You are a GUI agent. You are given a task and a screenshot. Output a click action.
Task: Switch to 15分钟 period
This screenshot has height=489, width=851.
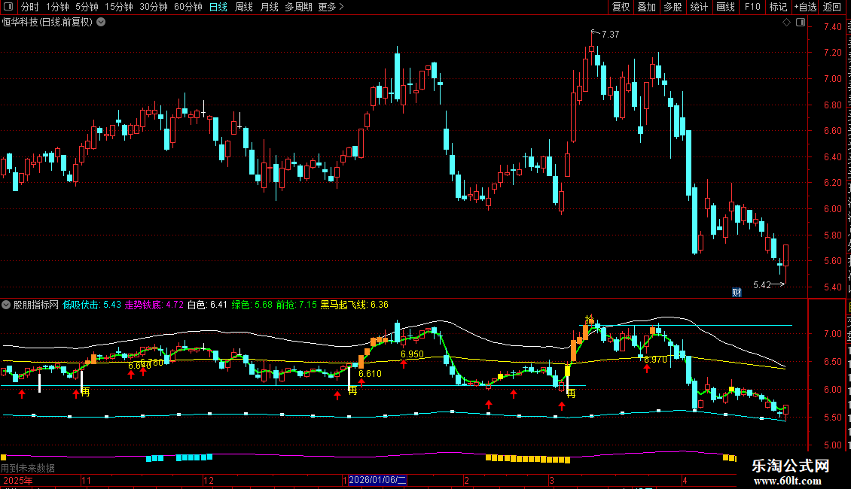point(119,7)
